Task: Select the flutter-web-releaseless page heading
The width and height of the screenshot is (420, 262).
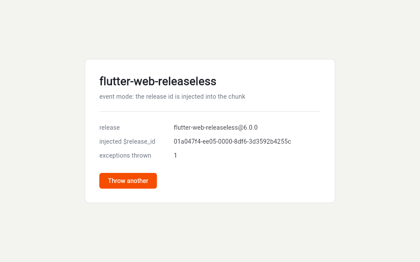Action: [x=158, y=81]
